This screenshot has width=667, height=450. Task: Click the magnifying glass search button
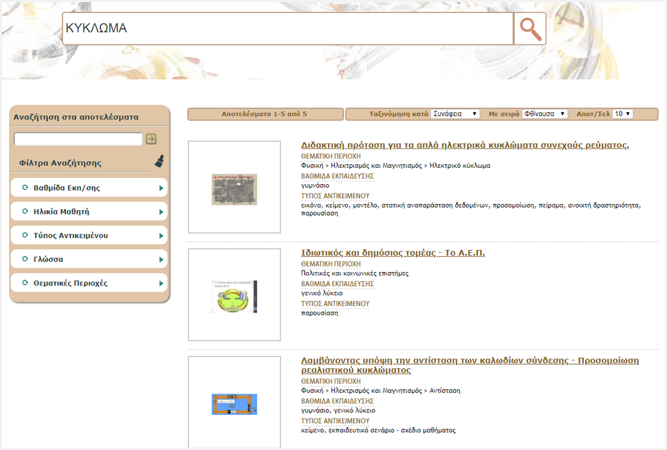(529, 29)
